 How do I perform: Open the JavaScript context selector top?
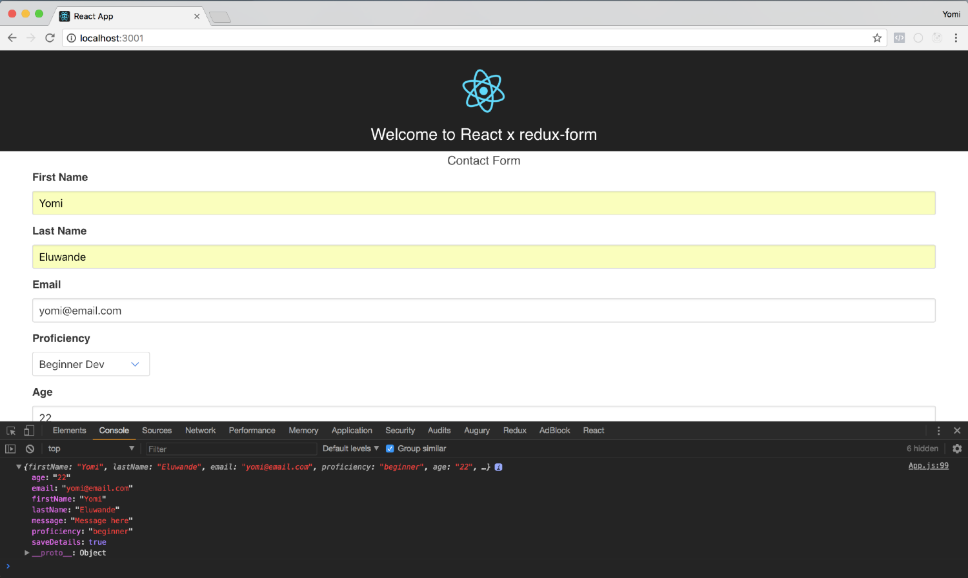point(90,448)
